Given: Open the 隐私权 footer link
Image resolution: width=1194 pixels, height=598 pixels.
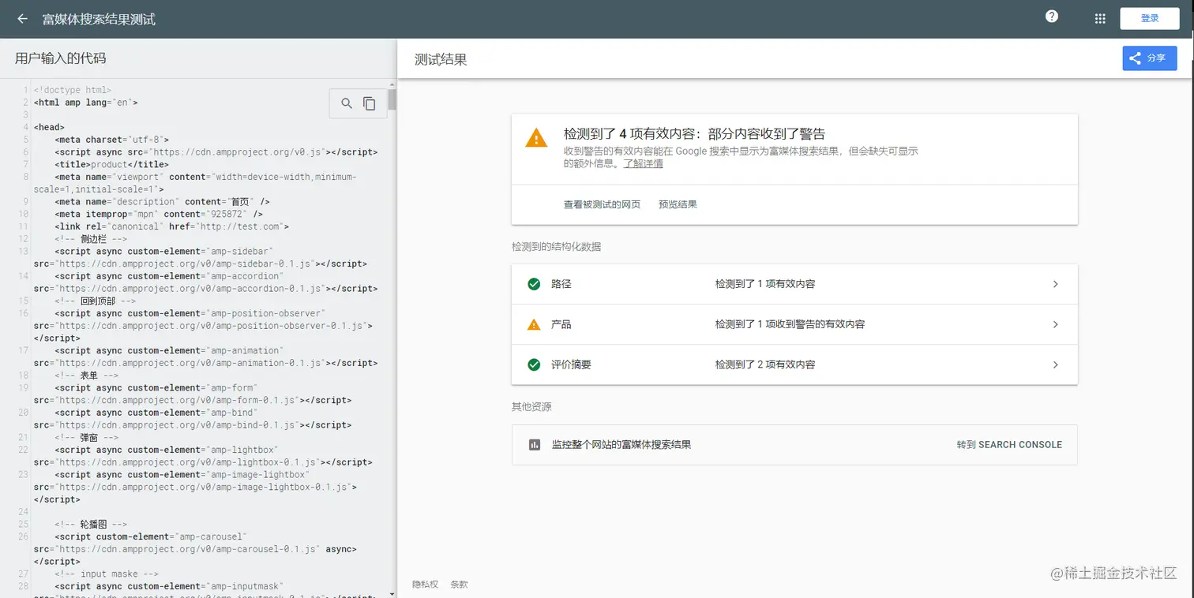Looking at the screenshot, I should point(425,585).
